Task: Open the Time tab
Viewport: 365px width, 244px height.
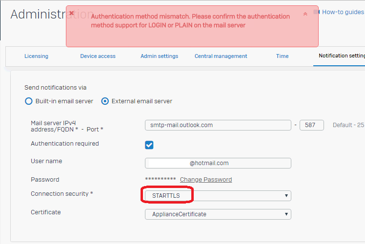Action: point(282,56)
